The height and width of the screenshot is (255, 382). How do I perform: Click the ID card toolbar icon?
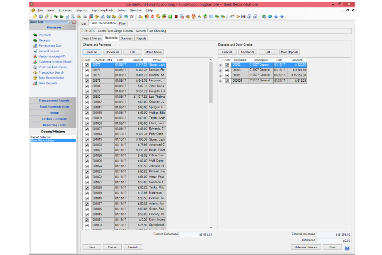pyautogui.click(x=211, y=17)
